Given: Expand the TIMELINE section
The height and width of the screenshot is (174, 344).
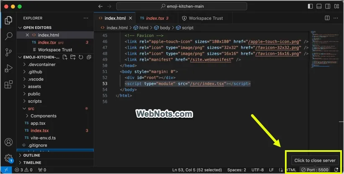Looking at the screenshot, I should [32, 163].
